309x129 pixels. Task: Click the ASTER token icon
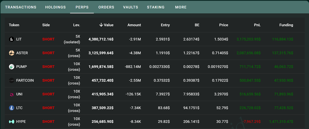pos(12,53)
